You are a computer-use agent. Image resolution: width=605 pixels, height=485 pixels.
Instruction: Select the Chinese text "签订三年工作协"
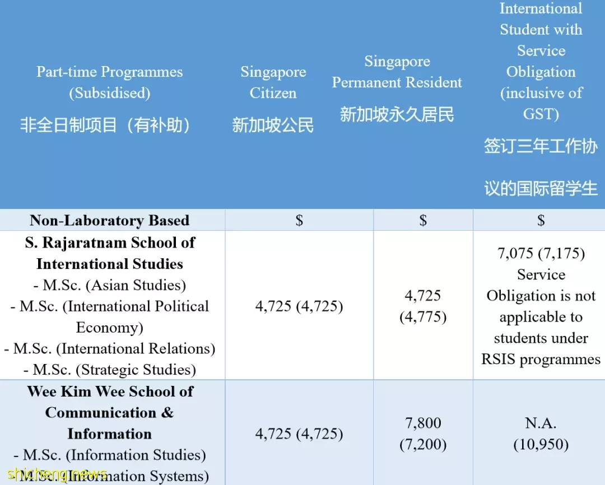tap(541, 146)
